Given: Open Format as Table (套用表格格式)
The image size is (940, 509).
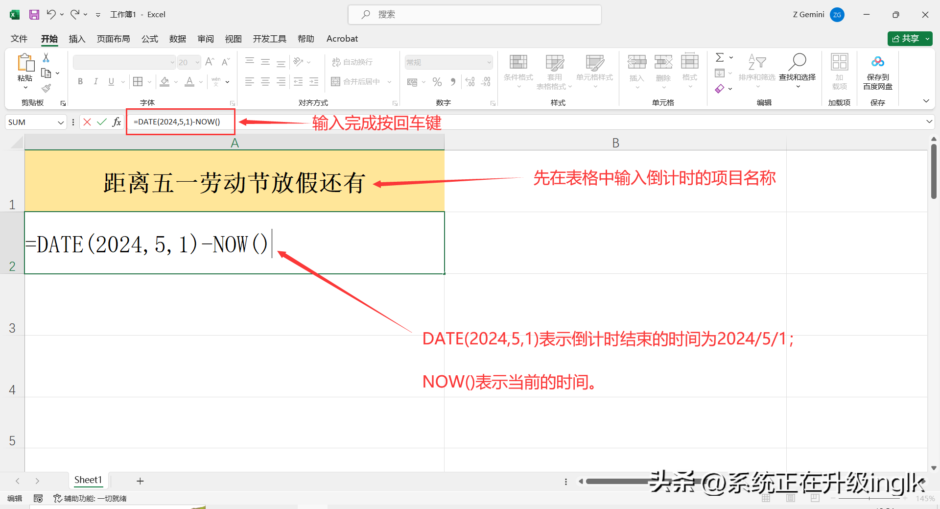Looking at the screenshot, I should tap(554, 71).
